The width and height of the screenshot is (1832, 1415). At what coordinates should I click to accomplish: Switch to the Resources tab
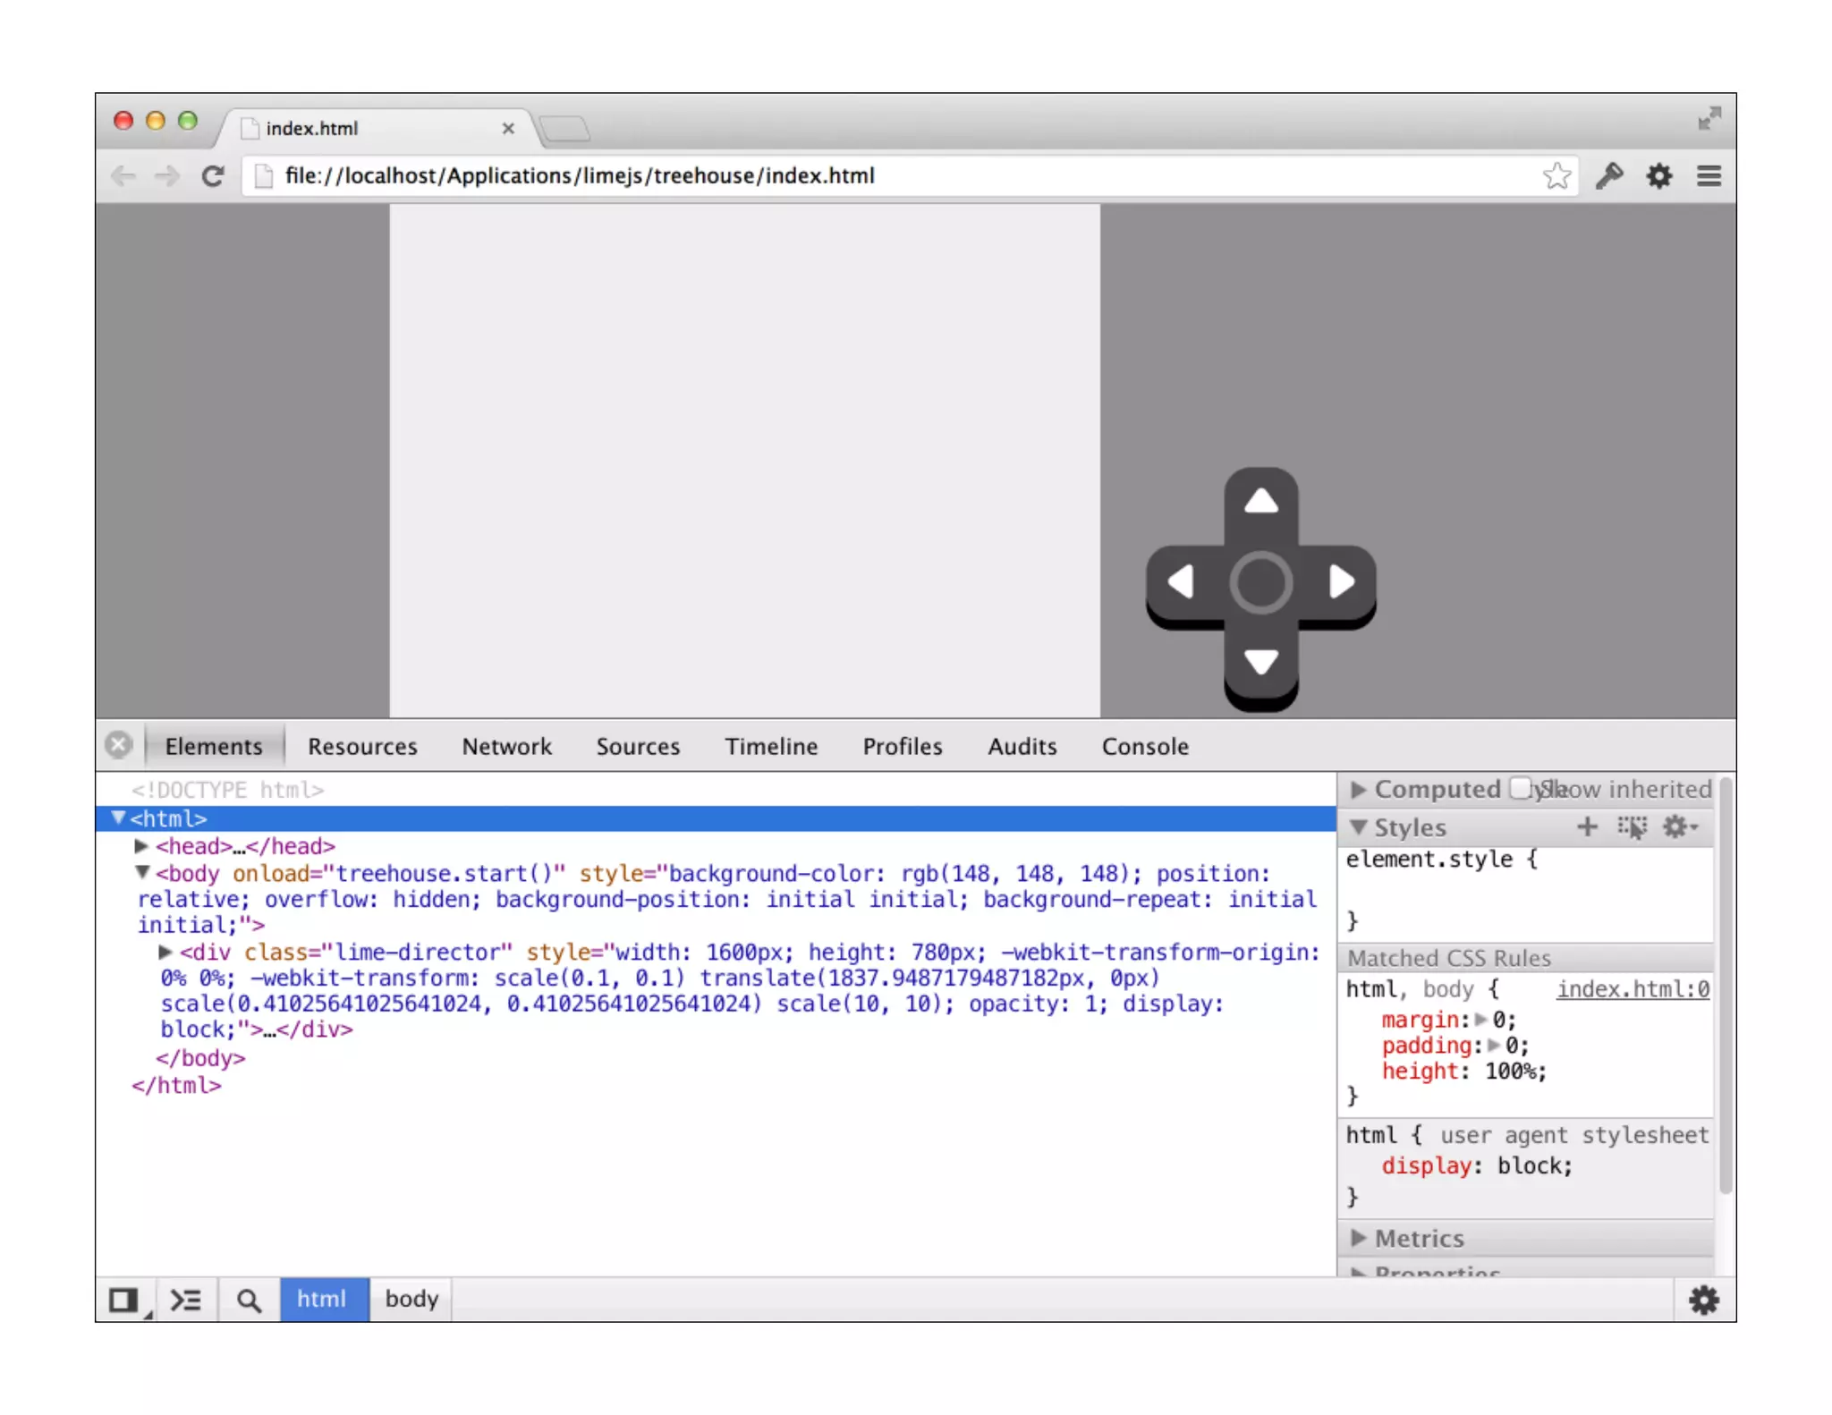click(x=362, y=746)
